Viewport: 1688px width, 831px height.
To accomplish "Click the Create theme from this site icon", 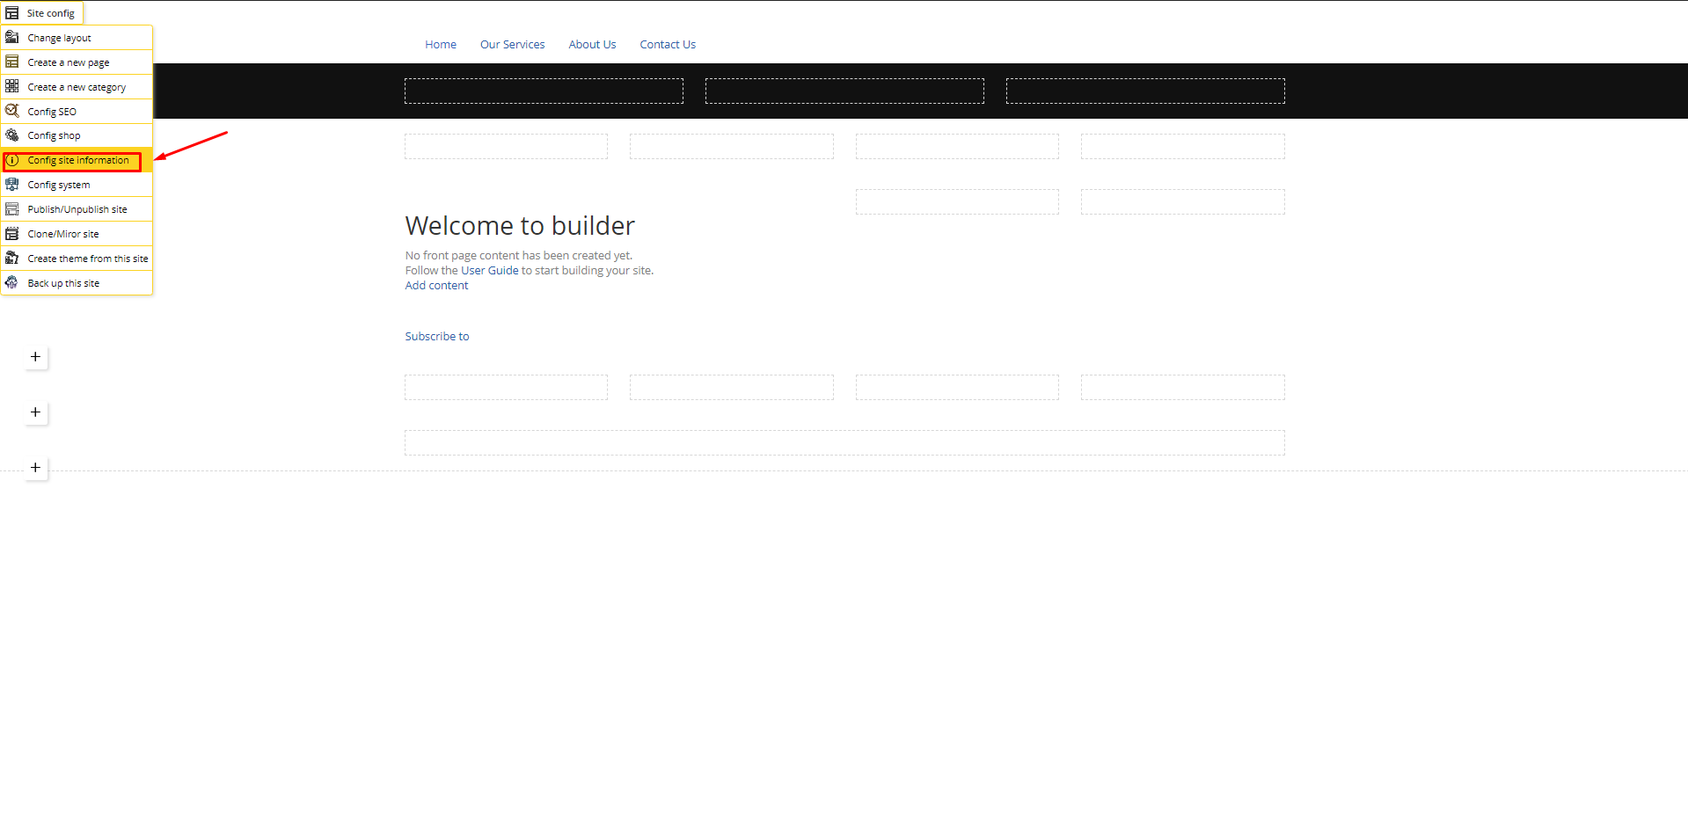I will [12, 259].
